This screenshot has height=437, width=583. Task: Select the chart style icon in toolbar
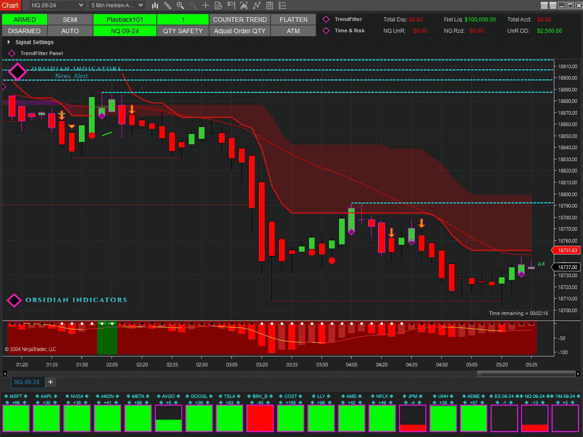(154, 5)
